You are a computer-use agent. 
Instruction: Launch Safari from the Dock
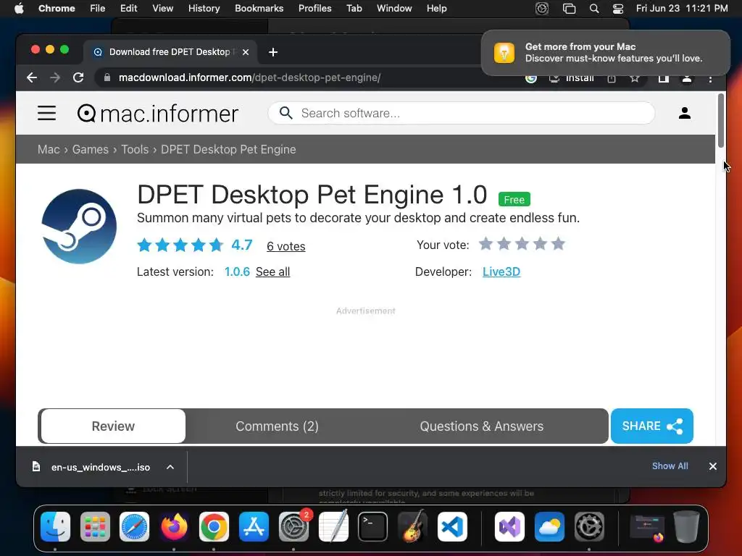coord(134,527)
